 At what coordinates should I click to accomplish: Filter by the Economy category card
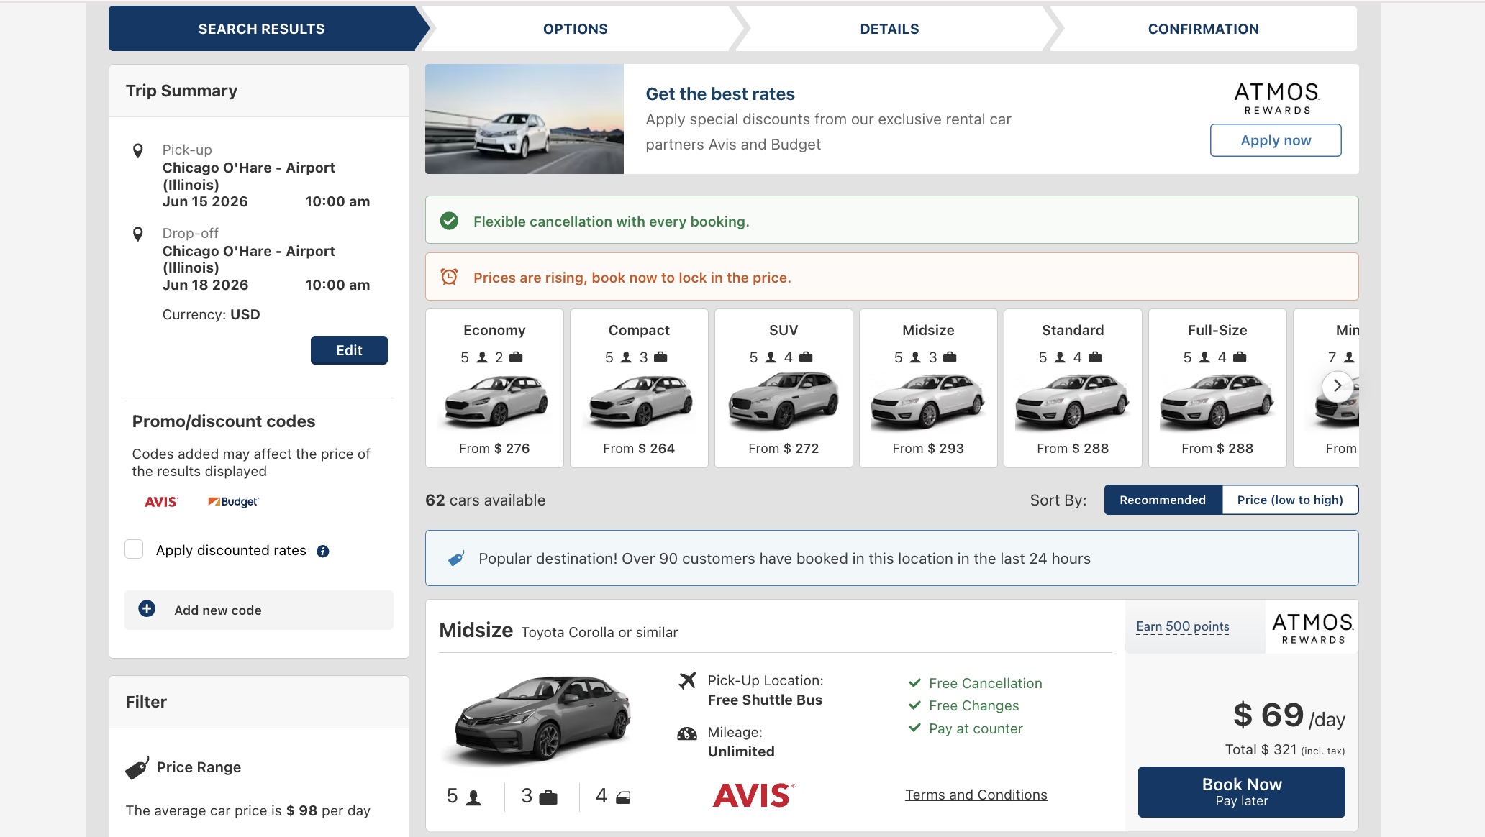click(x=494, y=388)
